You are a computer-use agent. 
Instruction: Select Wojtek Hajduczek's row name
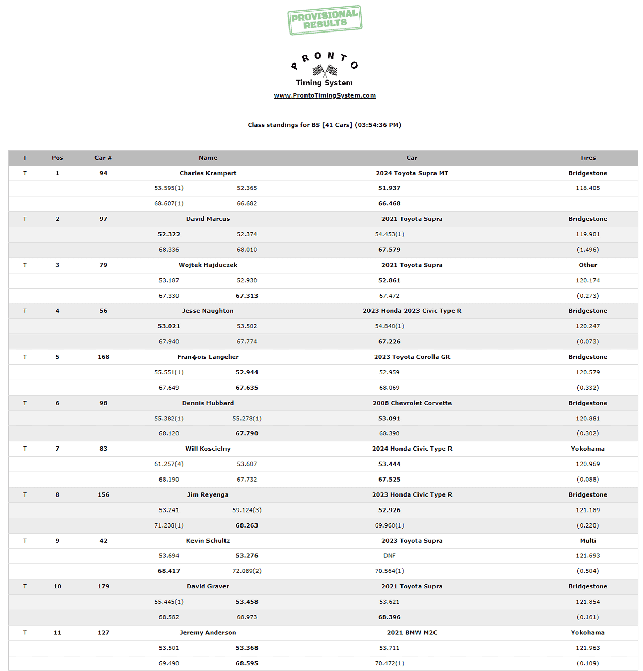pos(208,265)
